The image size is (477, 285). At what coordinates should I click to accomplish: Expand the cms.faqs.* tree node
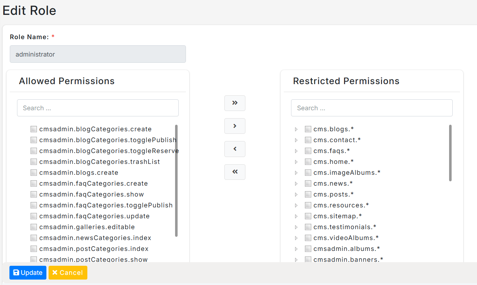[x=296, y=151]
